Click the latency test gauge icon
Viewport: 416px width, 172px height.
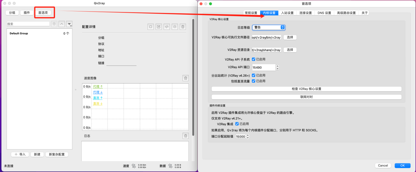(x=175, y=27)
